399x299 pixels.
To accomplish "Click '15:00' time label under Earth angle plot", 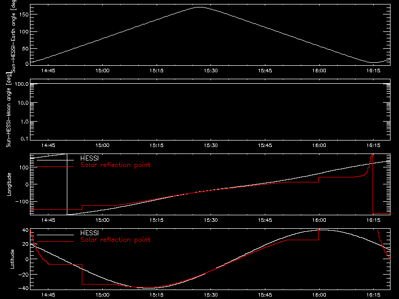I will (x=102, y=70).
